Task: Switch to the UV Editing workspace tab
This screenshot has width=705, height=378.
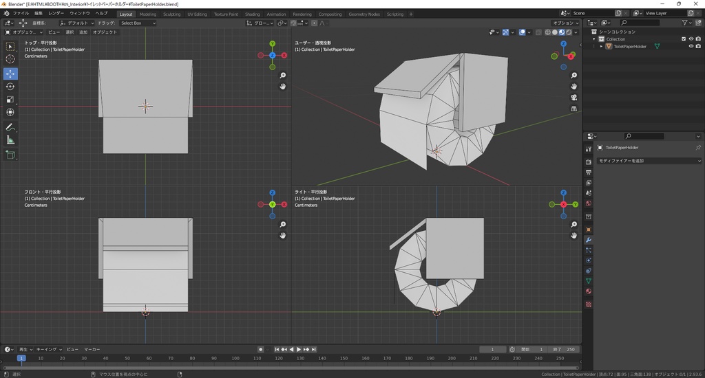Action: coord(197,14)
